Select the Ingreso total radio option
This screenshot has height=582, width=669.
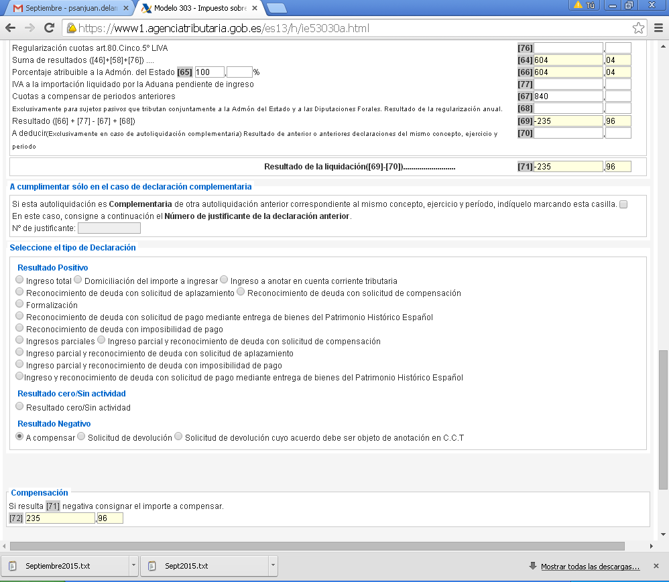coord(20,280)
